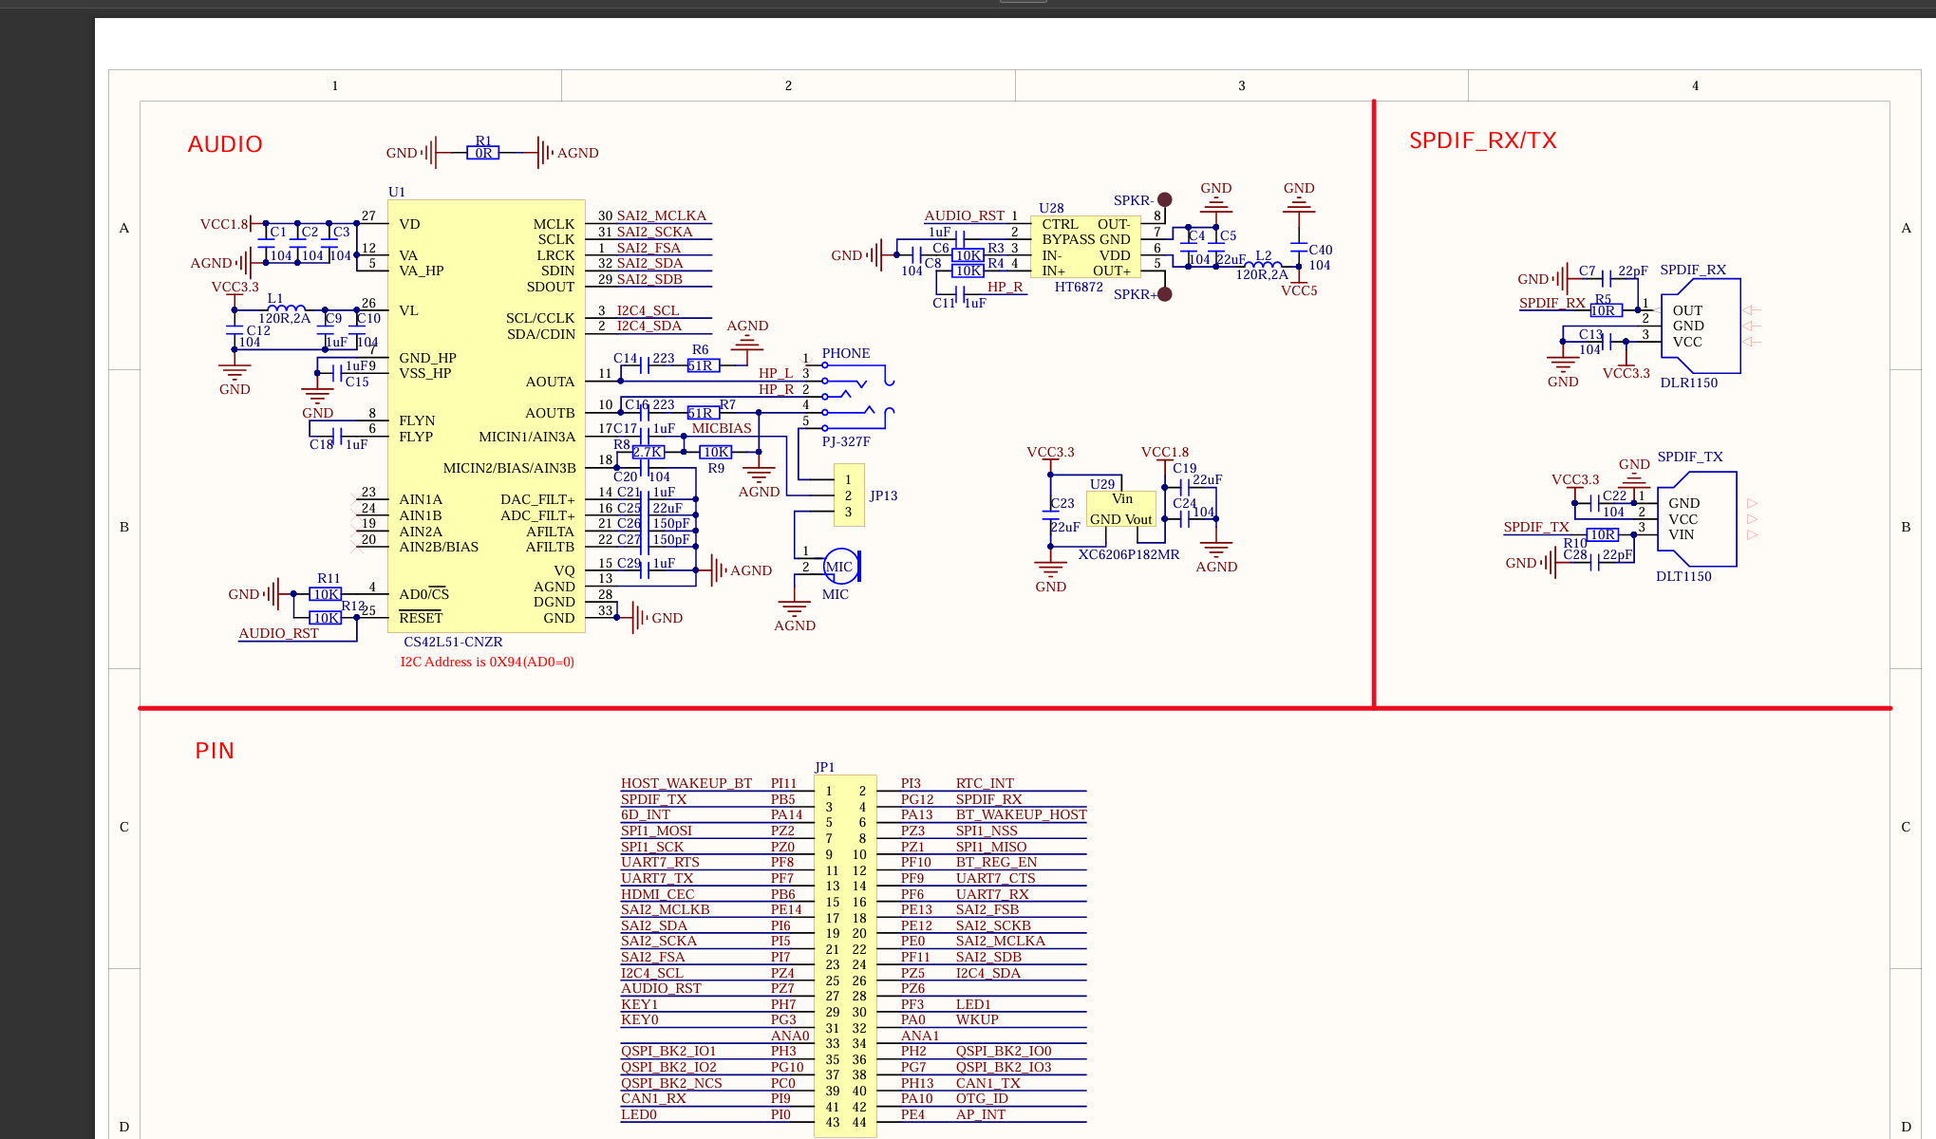
Task: Click the SPDIF_RX/TX section title text
Action: (x=1482, y=140)
